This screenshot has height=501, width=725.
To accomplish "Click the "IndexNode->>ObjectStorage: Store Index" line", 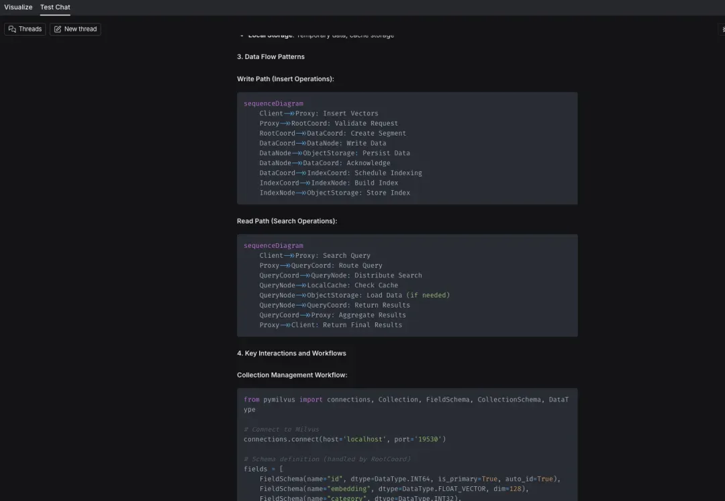I will pyautogui.click(x=334, y=193).
